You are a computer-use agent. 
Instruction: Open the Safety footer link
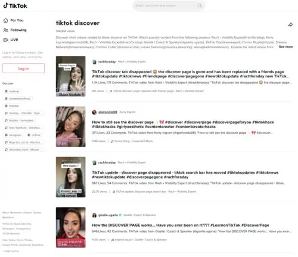tap(12, 240)
